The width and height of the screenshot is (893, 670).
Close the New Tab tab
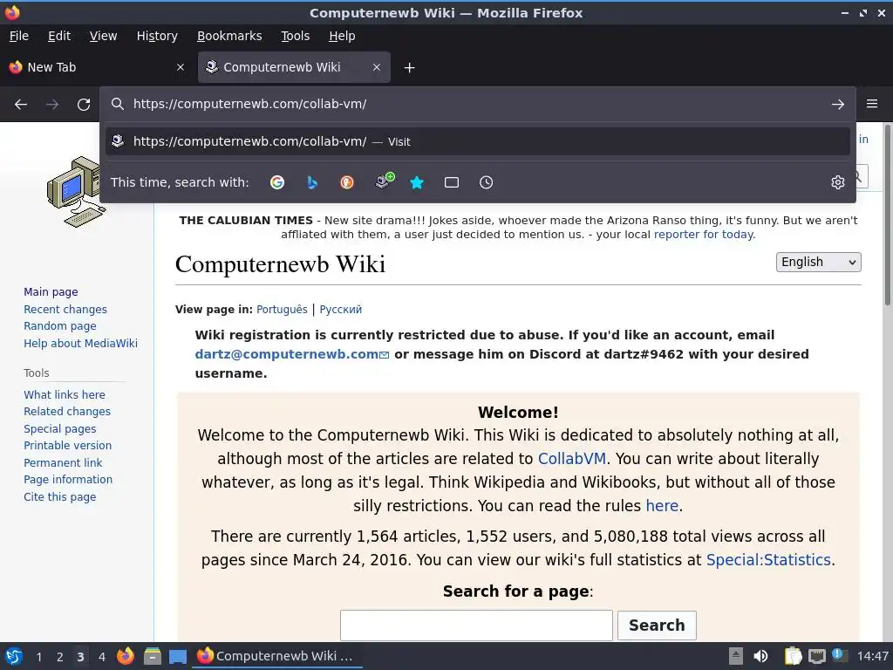[x=181, y=67]
